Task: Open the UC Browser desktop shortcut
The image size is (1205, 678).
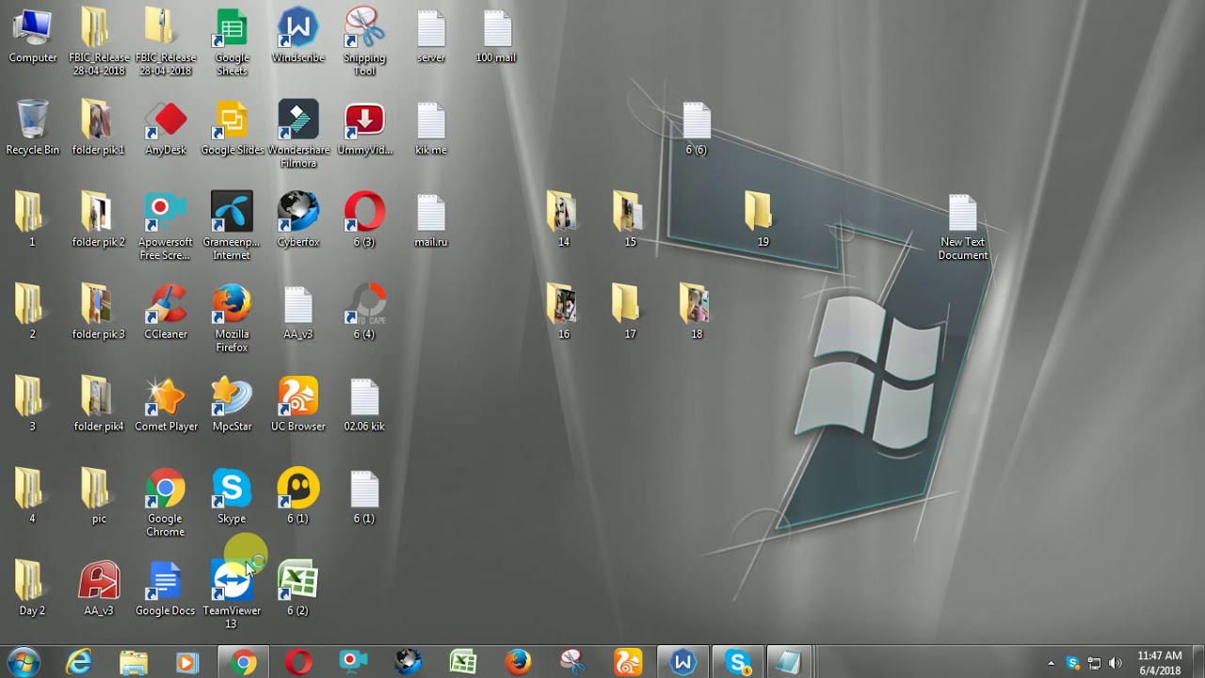Action: 297,405
